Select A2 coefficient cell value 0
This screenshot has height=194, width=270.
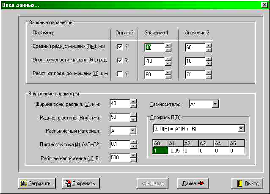(x=191, y=150)
